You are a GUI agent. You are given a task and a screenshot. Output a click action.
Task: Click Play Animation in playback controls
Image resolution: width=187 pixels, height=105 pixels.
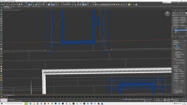click(x=158, y=99)
